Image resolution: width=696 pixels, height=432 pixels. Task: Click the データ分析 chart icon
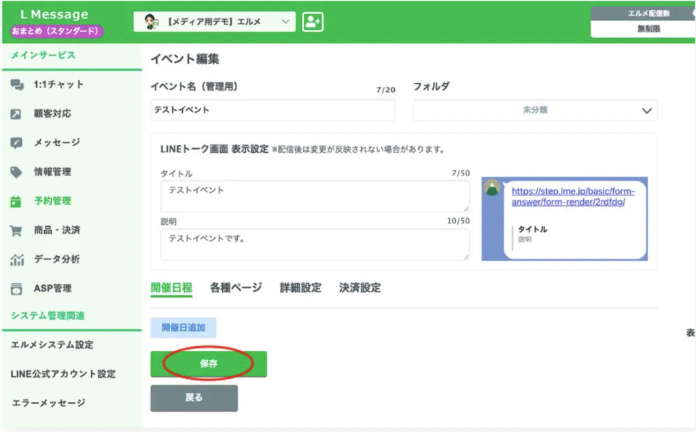click(x=17, y=259)
